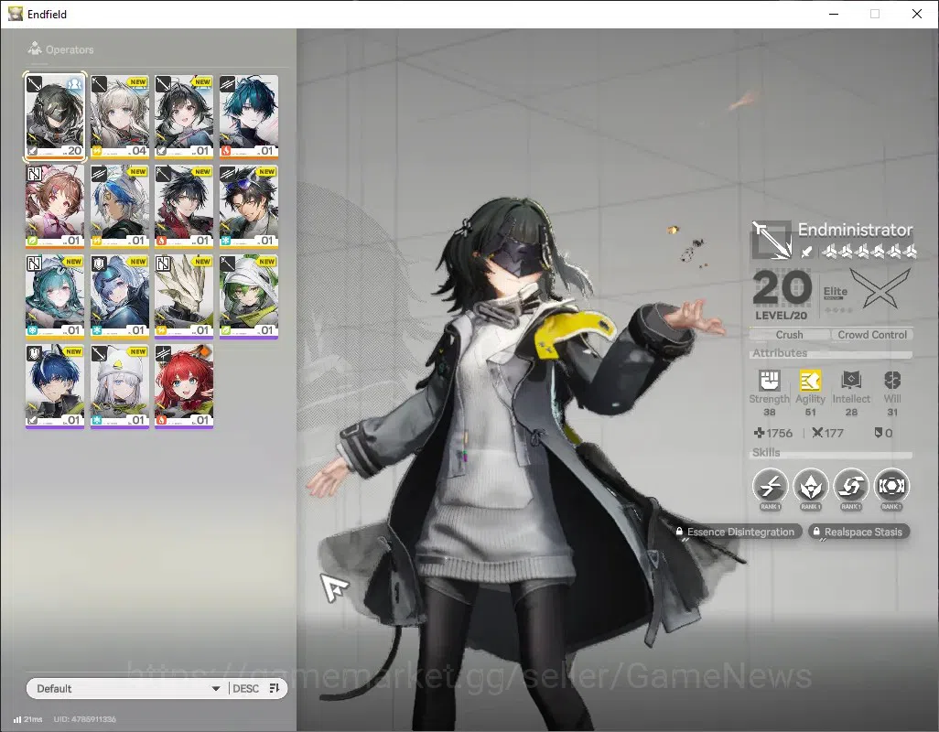Click the Operators header icon
Image resolution: width=939 pixels, height=732 pixels.
pyautogui.click(x=35, y=48)
